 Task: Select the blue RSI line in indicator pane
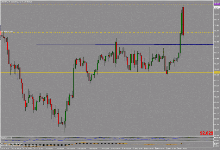click(92, 139)
